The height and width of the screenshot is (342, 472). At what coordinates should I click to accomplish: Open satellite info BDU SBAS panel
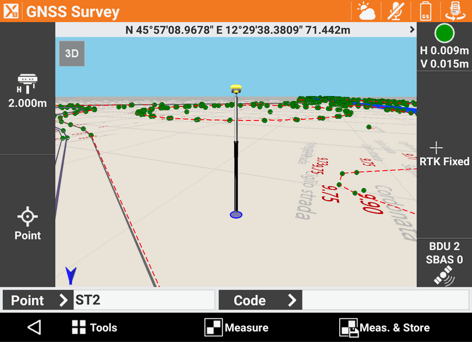(444, 263)
